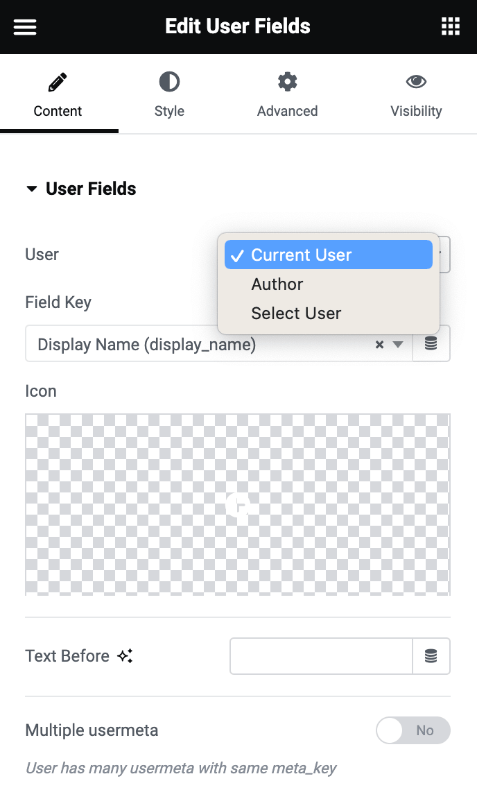Open Advanced settings via gear icon
The width and height of the screenshot is (477, 799).
pos(287,81)
